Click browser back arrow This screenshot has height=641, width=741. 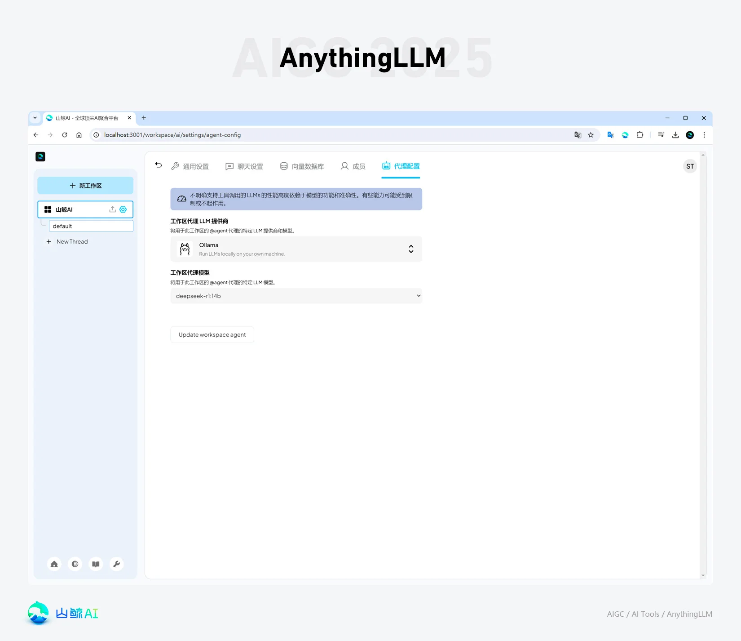pos(36,135)
